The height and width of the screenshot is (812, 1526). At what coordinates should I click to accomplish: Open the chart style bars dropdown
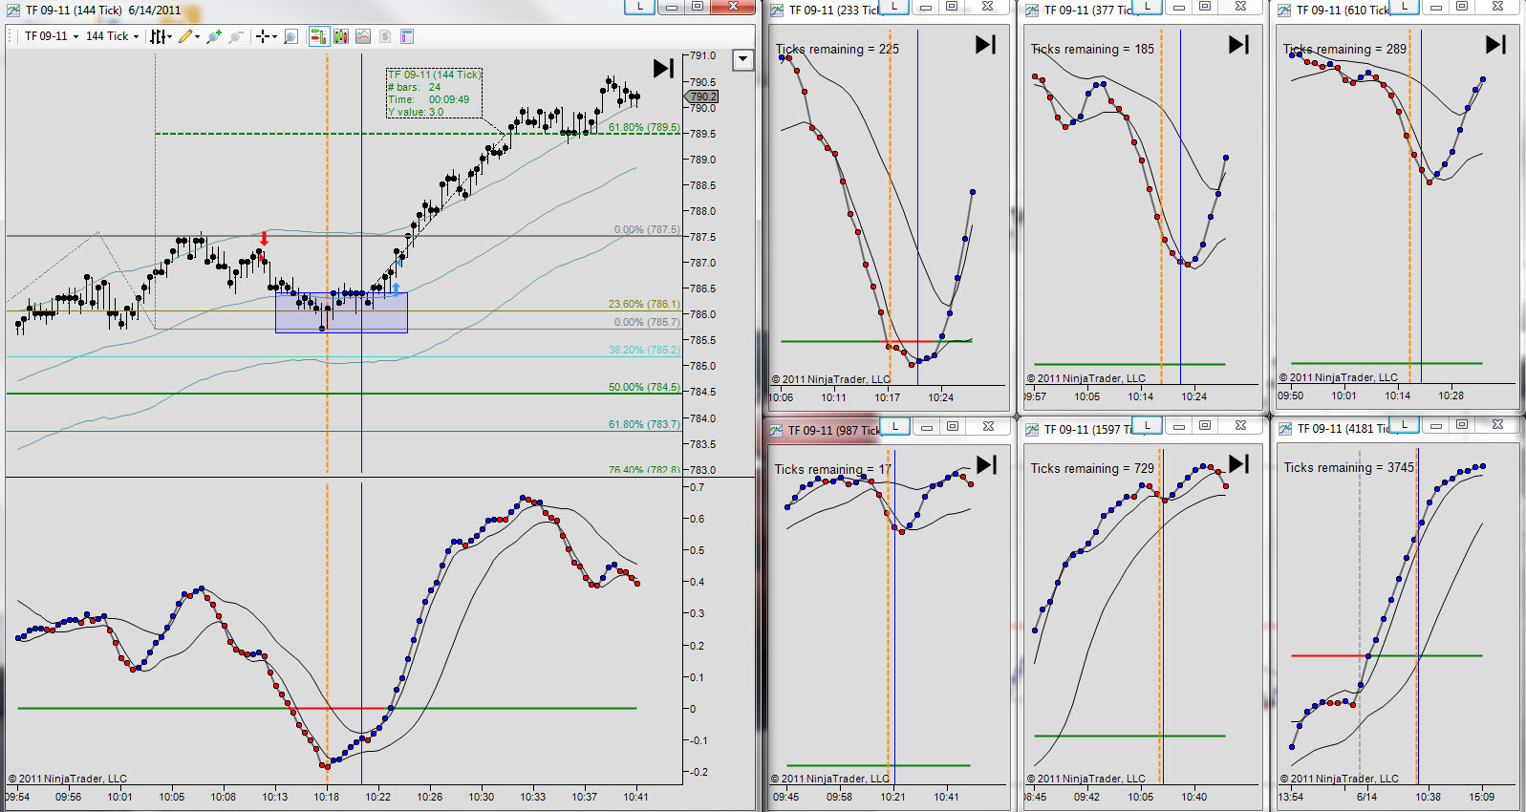click(161, 36)
